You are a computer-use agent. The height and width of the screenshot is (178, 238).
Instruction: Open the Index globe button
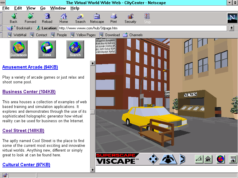47,49
